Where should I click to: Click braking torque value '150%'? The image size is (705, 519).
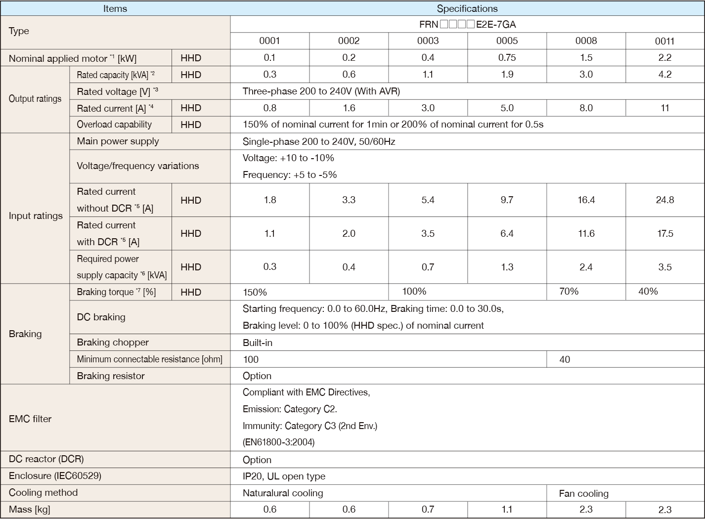pos(255,292)
